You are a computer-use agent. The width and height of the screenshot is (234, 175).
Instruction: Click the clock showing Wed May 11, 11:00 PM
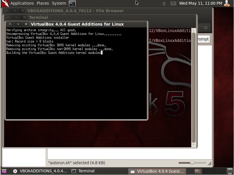pos(200,3)
